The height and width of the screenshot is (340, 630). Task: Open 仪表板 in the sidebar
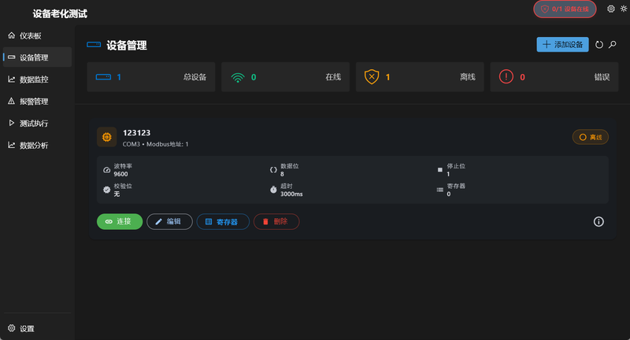pos(30,35)
